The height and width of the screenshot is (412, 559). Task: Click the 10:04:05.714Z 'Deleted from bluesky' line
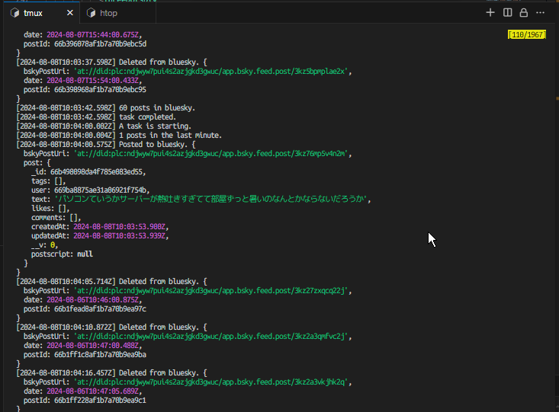pyautogui.click(x=111, y=282)
